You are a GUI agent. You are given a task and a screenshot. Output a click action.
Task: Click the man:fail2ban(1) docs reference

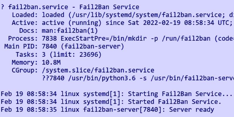70,31
